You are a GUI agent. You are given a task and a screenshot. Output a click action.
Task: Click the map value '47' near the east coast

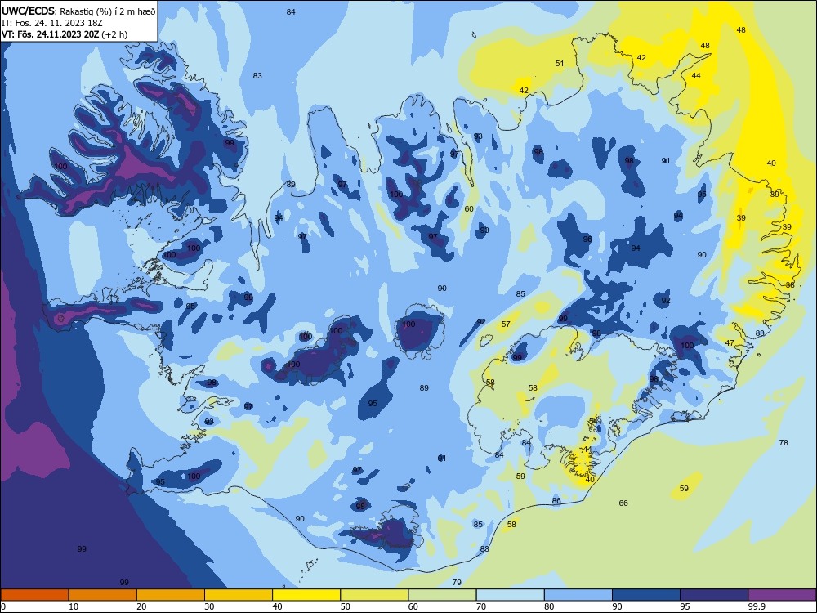click(730, 343)
